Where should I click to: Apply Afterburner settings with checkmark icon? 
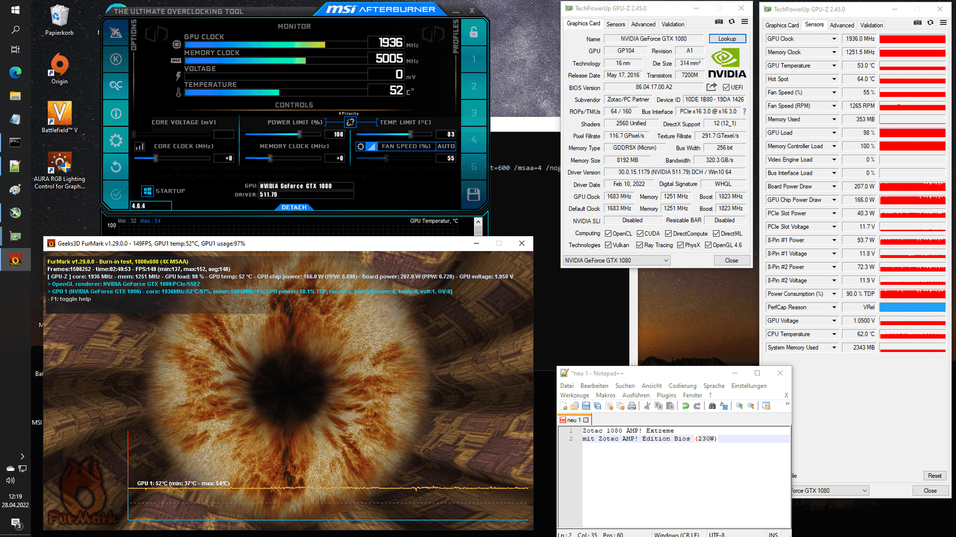coord(116,194)
